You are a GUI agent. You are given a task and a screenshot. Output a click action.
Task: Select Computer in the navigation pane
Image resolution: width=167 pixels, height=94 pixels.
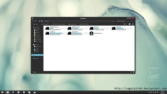(37, 55)
